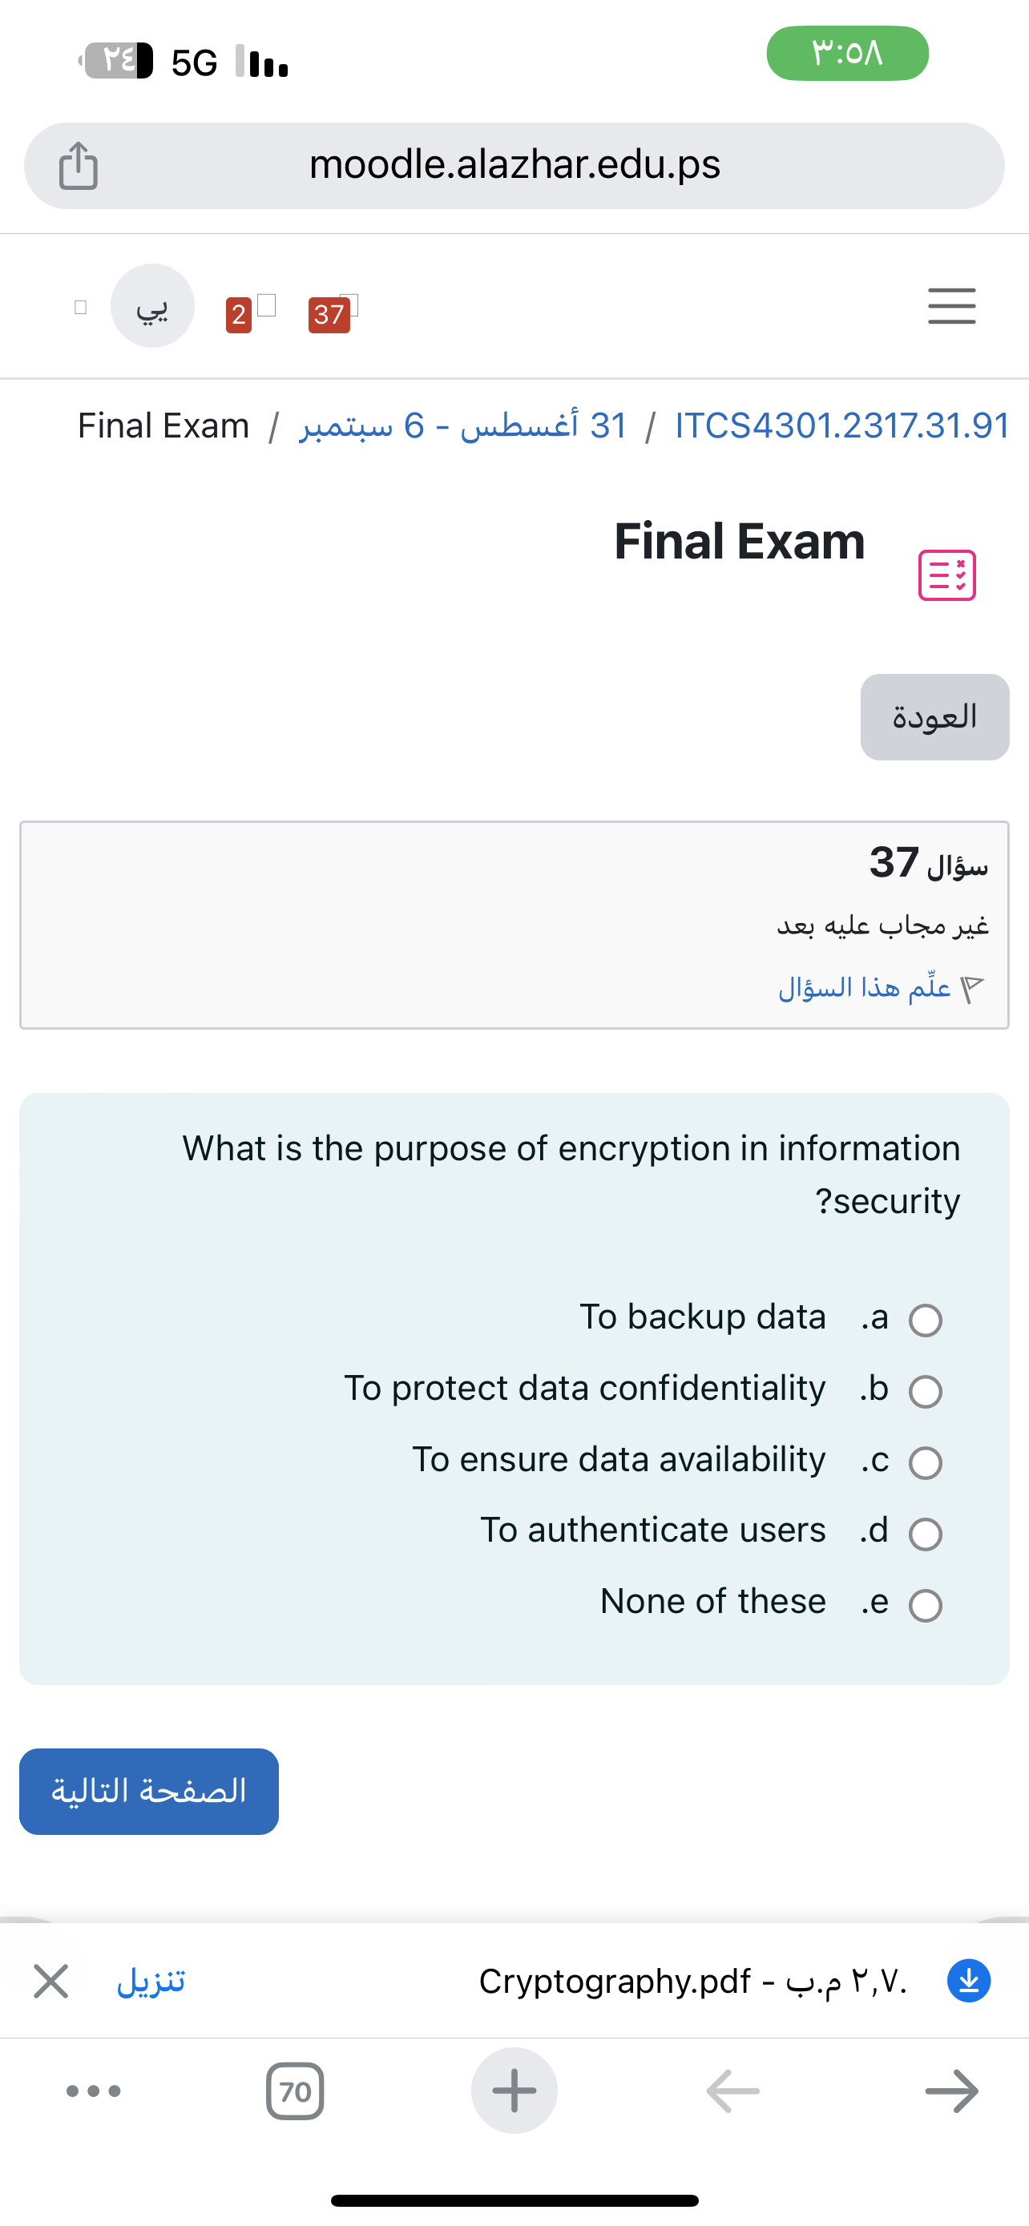1029x2226 pixels.
Task: Open messages badge showing 2
Action: 240,313
